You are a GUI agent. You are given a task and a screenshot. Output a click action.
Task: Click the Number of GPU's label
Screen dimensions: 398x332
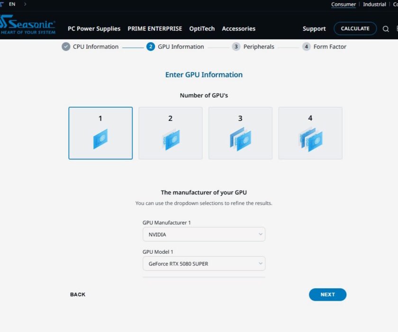tap(204, 95)
